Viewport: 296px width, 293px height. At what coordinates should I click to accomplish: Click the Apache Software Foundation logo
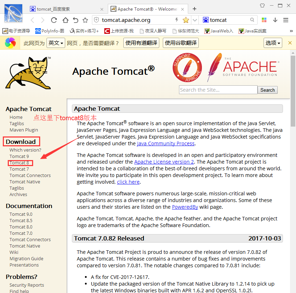click(243, 67)
